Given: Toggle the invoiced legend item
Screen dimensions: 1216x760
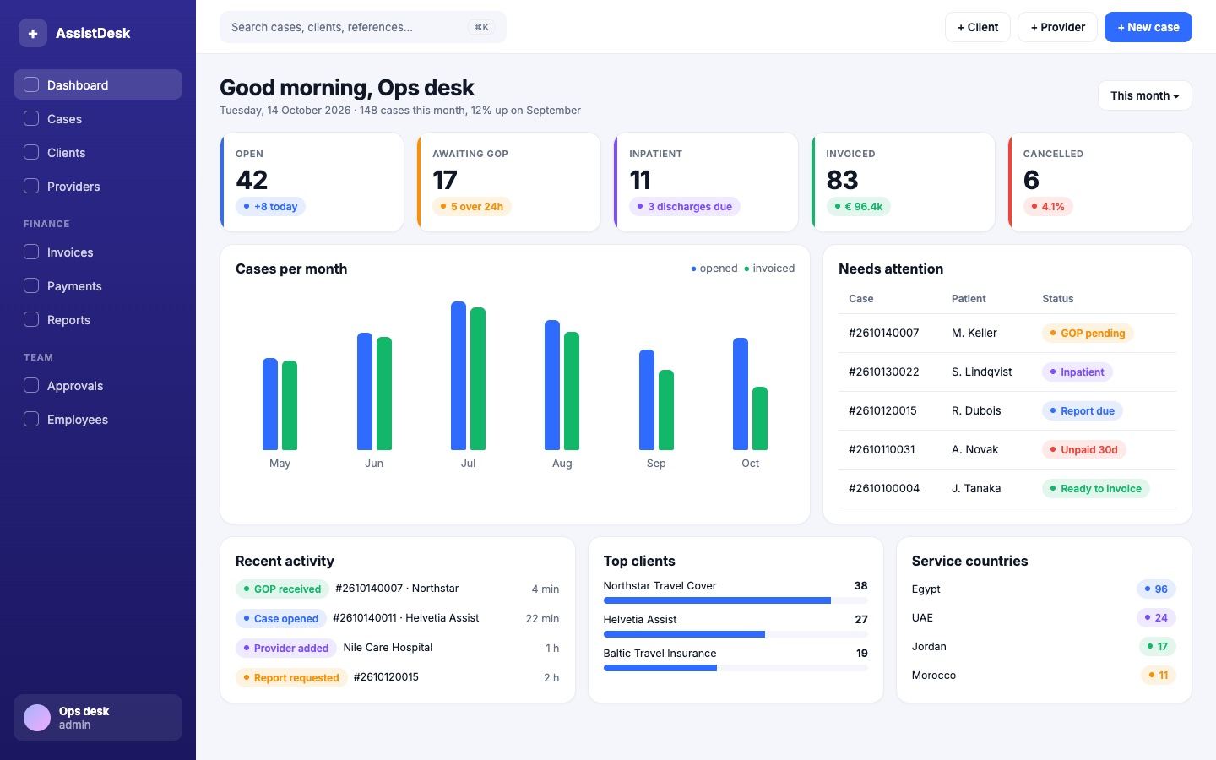Looking at the screenshot, I should 769,269.
